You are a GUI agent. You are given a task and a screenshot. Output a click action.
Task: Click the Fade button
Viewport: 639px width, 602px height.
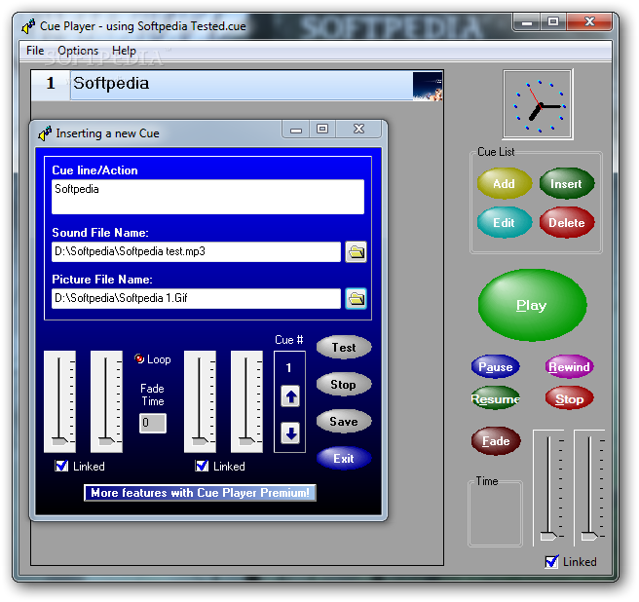(x=496, y=441)
